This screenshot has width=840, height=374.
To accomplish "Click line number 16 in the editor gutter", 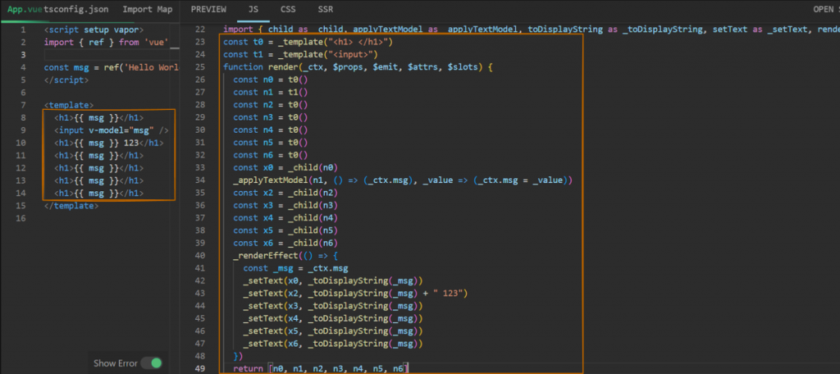I will point(21,219).
